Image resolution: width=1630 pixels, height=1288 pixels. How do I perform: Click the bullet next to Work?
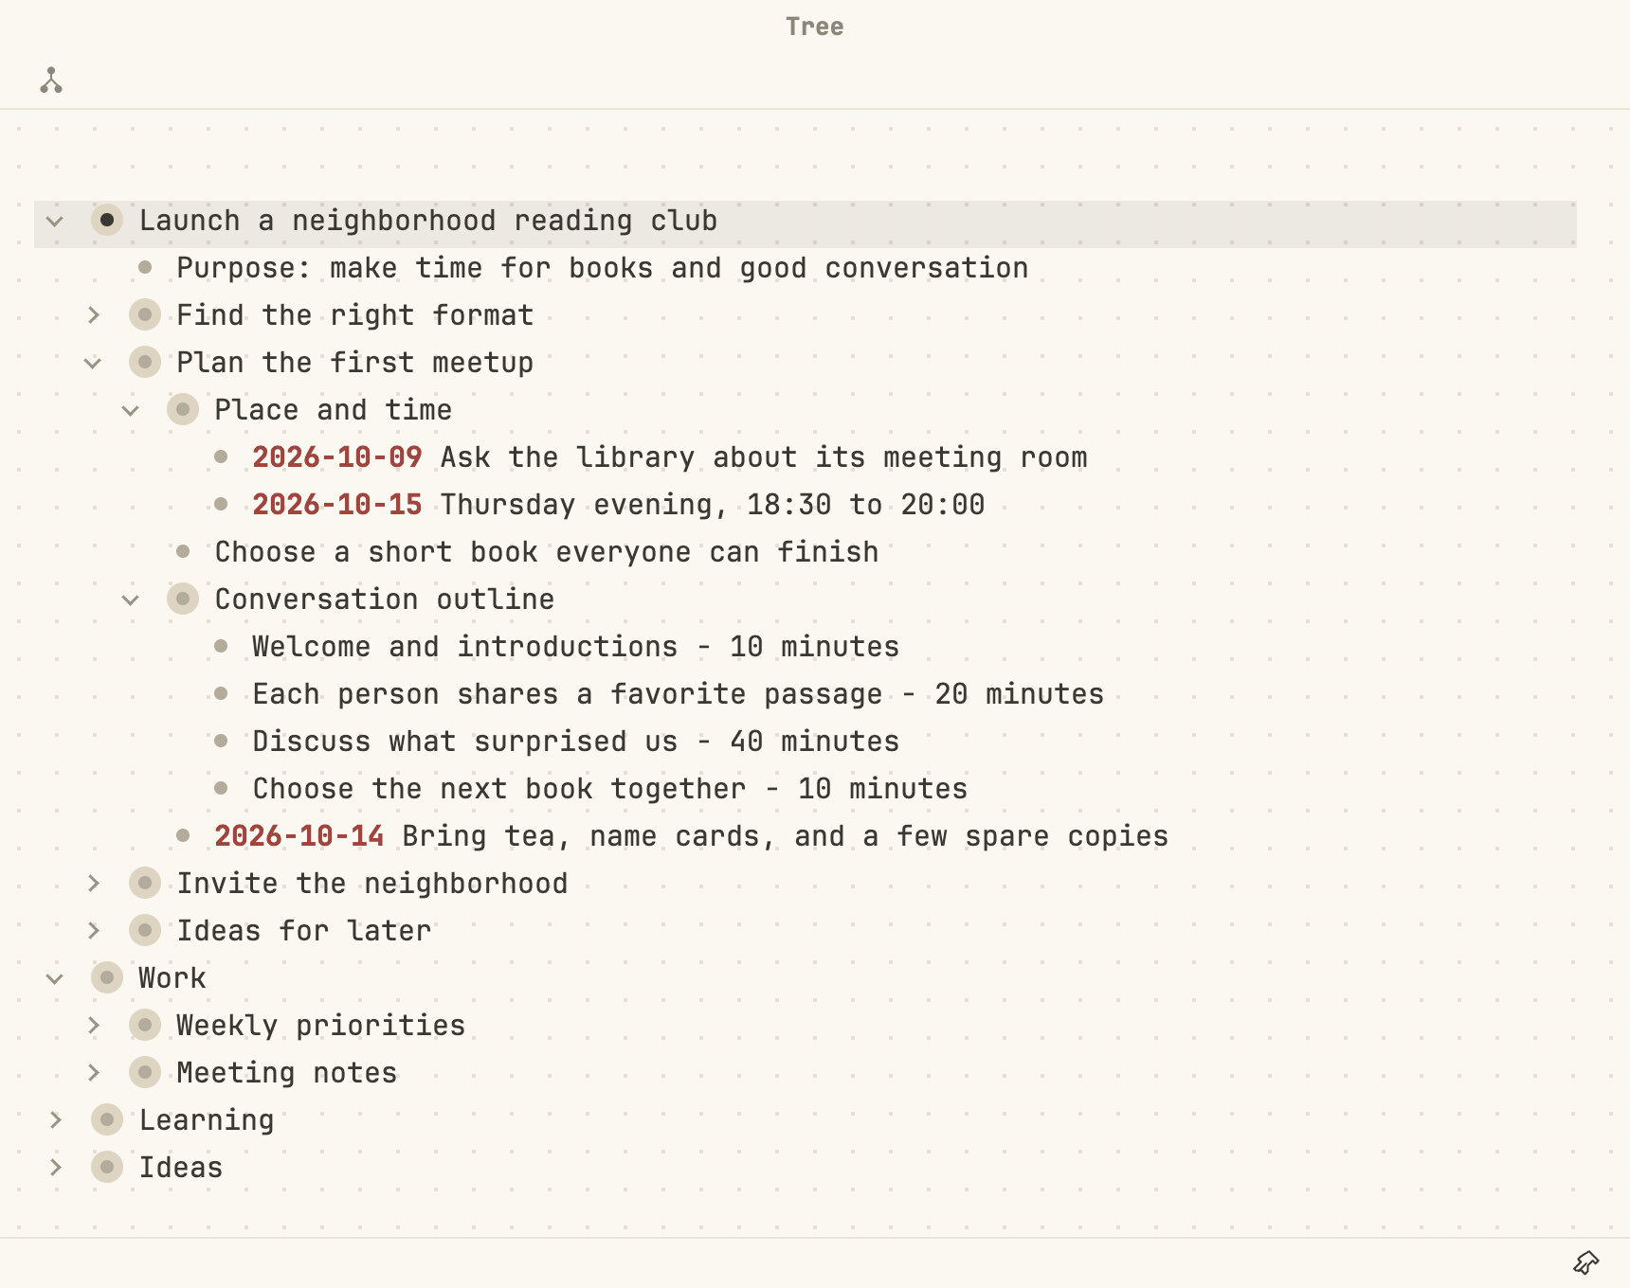(x=107, y=977)
